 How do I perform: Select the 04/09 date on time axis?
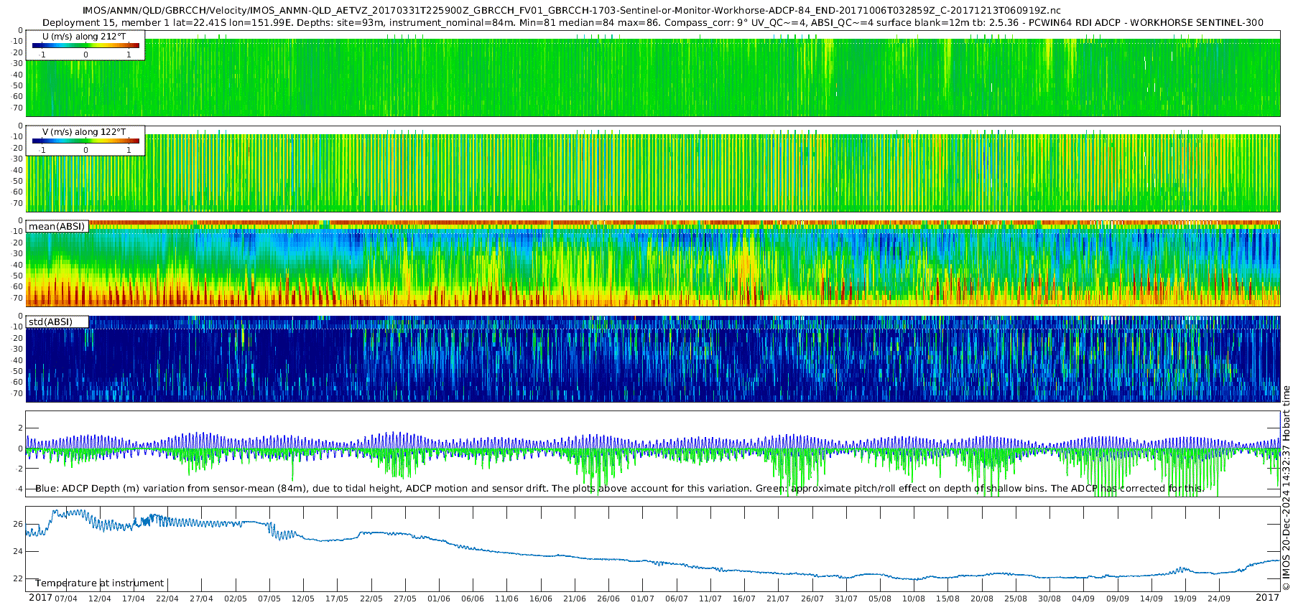[1083, 599]
